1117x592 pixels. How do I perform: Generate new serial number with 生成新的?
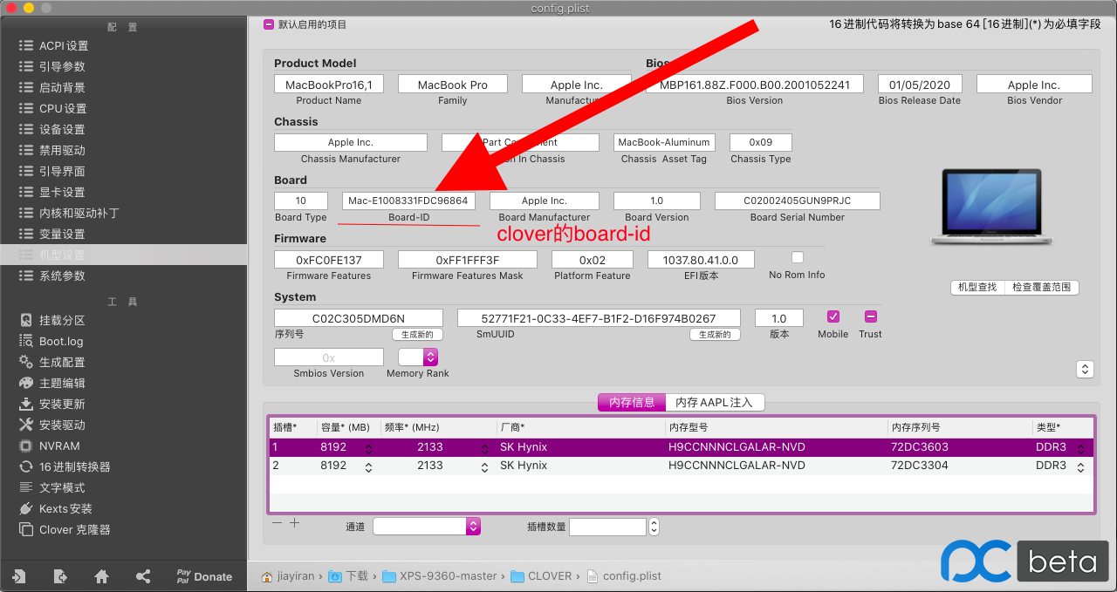(x=417, y=335)
